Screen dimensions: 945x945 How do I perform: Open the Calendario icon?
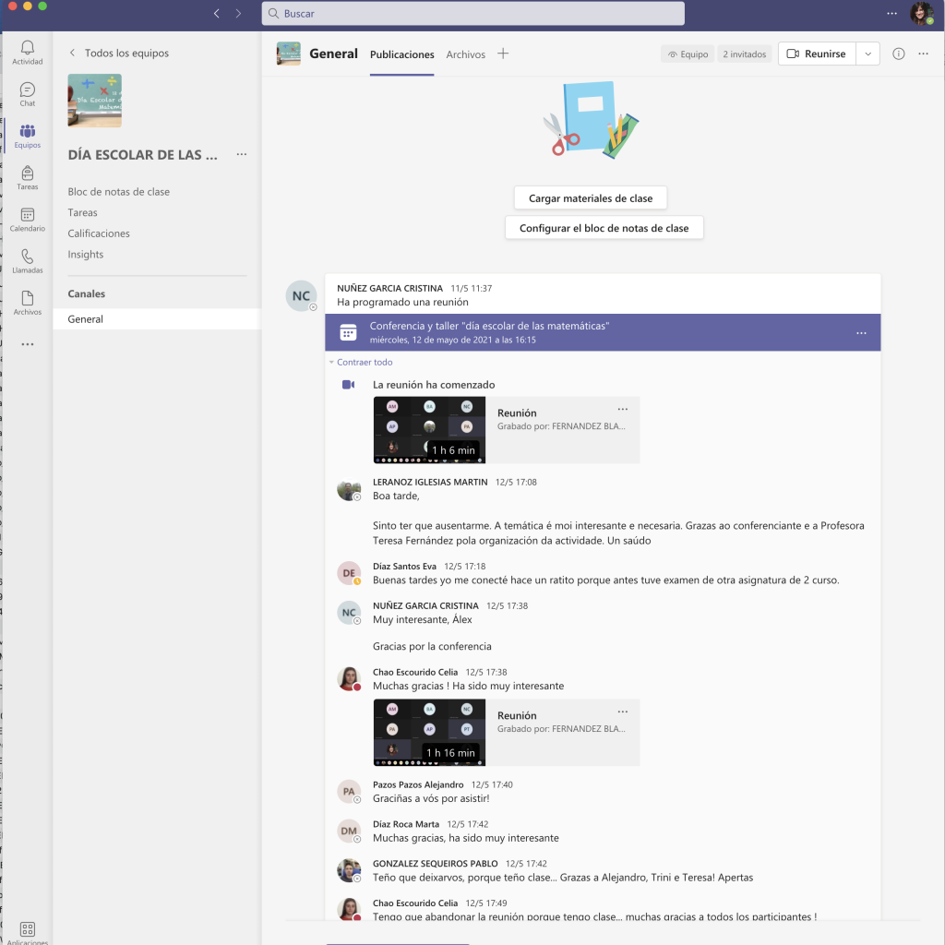[27, 220]
